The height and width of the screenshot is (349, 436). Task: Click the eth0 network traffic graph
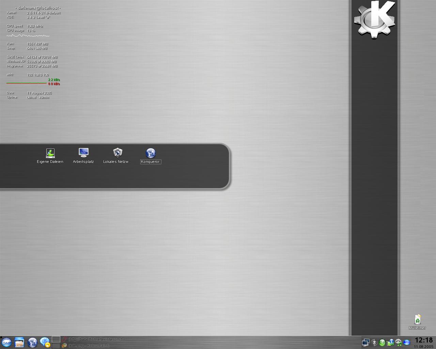pyautogui.click(x=27, y=83)
